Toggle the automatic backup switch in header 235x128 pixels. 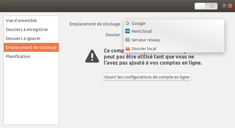pos(206,6)
